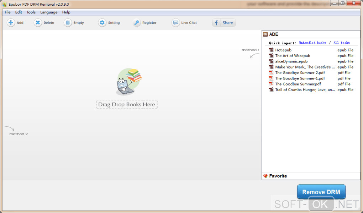Click the Delete X icon
363x213 pixels.
38,23
